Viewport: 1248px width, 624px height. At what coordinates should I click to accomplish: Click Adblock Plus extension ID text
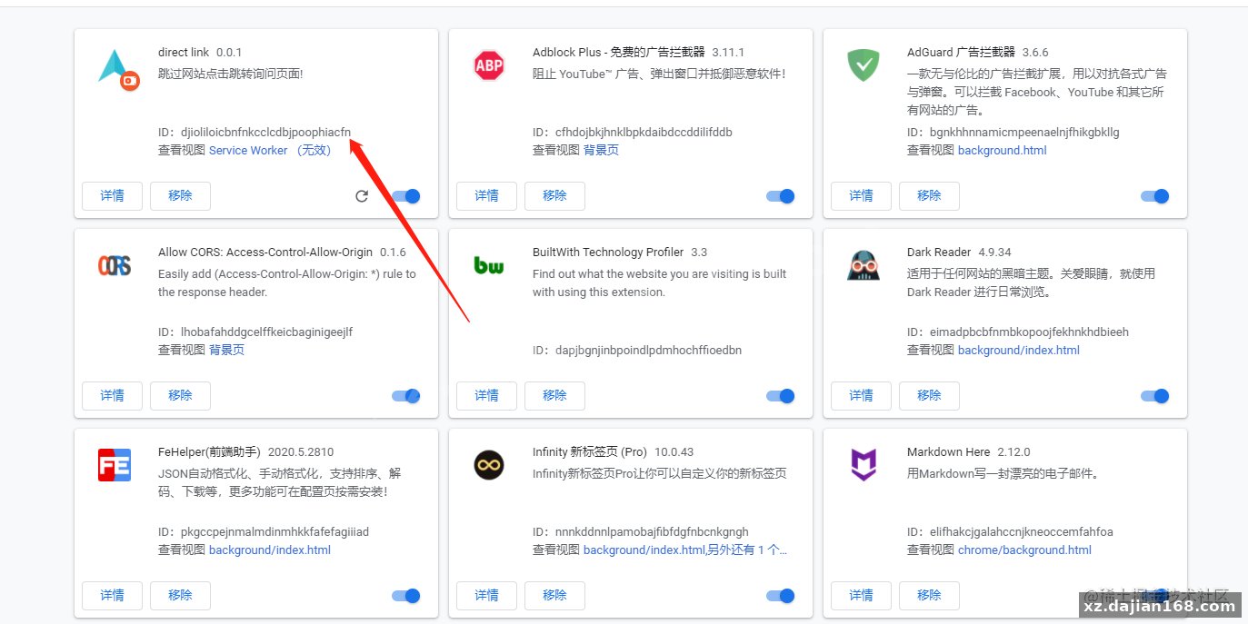click(633, 133)
